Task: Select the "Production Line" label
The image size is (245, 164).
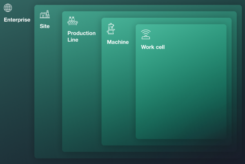Action: tap(82, 36)
